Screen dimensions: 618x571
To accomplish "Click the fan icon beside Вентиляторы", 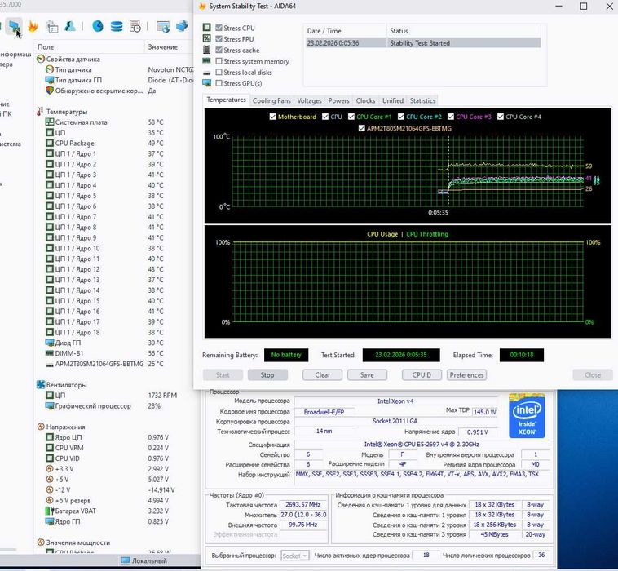I will tap(41, 384).
